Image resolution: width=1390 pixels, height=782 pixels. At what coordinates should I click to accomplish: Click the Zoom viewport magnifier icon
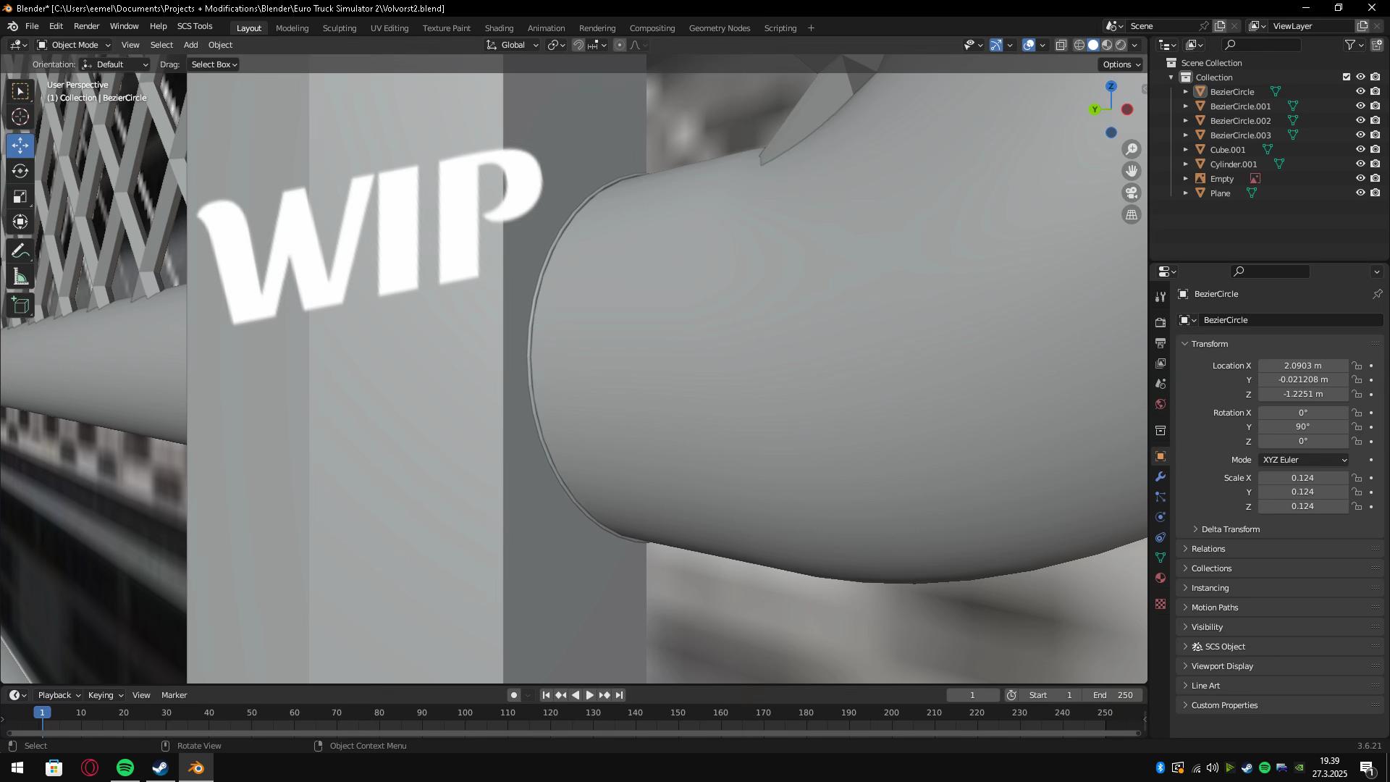coord(1132,149)
